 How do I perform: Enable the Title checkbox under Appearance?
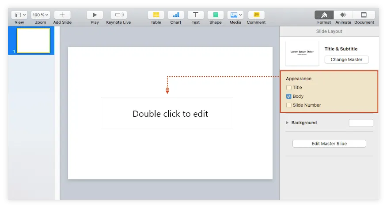pyautogui.click(x=289, y=88)
